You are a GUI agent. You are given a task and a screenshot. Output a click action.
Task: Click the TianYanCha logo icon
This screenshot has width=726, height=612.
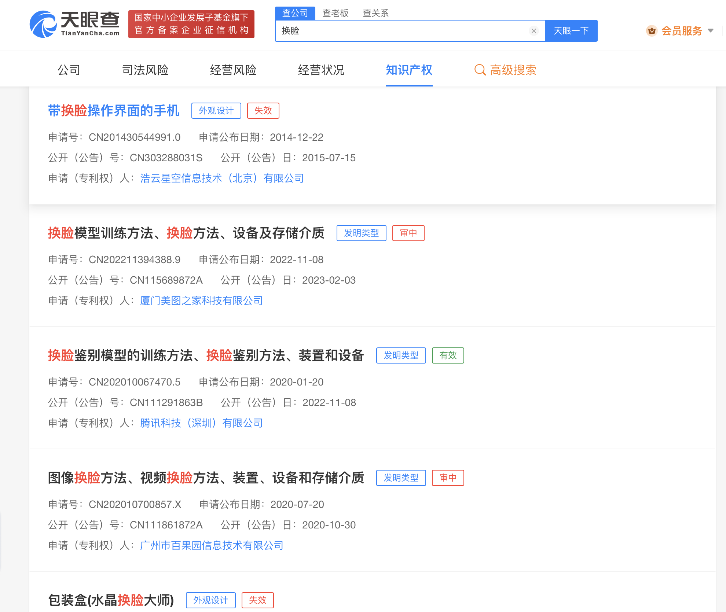[x=43, y=24]
